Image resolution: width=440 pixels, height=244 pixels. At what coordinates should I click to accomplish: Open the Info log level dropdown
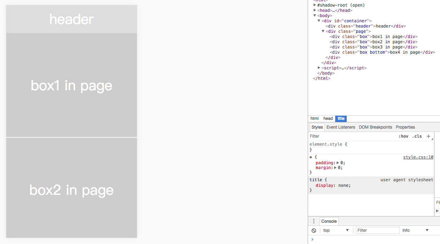click(x=415, y=230)
